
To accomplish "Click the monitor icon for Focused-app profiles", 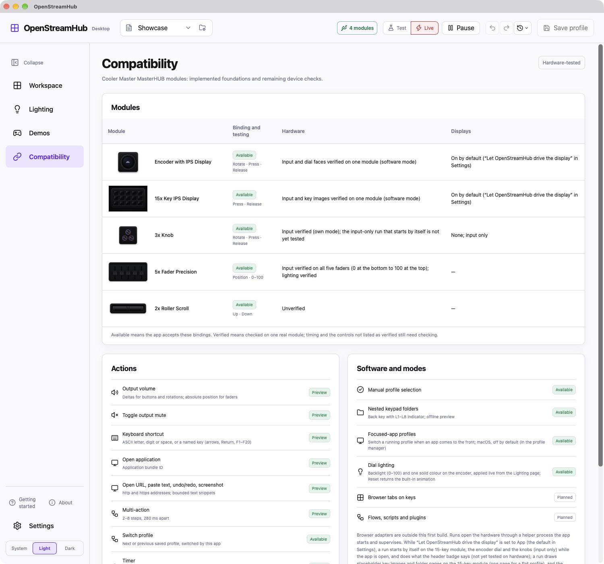I will click(360, 441).
